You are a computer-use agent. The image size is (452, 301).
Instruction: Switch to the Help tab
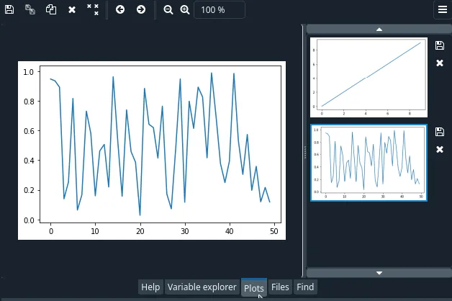click(150, 287)
